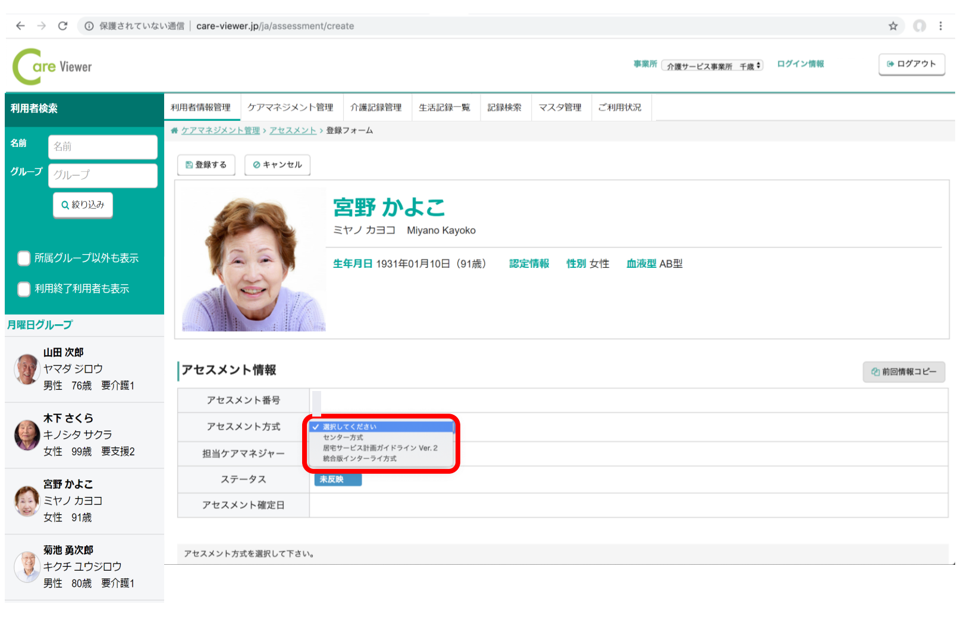Enable 所属グループ以外も表示 checkbox

point(24,258)
